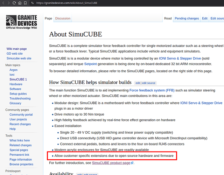Screen dimensions: 224x175
Task: Open the Setpoint link
Action: click(90, 64)
